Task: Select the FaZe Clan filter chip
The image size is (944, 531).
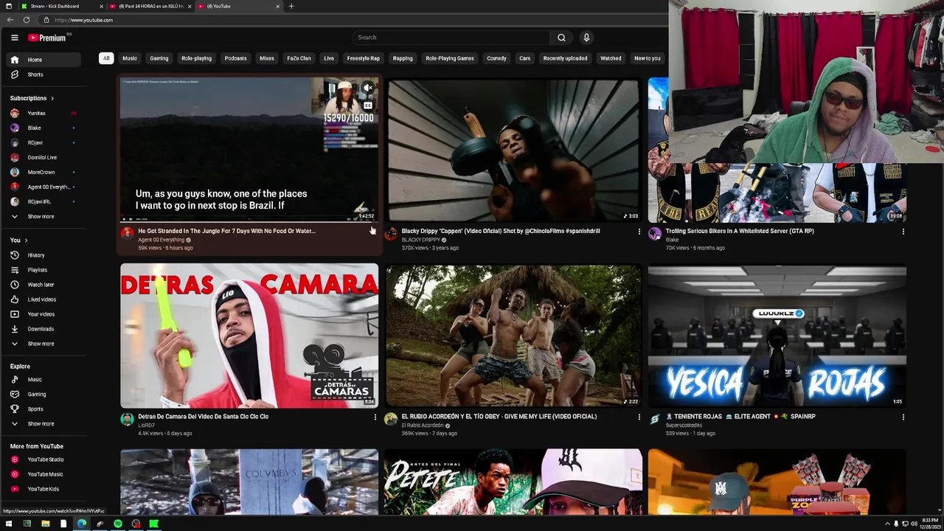Action: point(299,58)
